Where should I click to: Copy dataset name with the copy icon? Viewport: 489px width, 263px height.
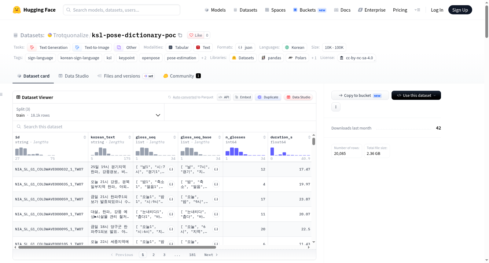(180, 35)
